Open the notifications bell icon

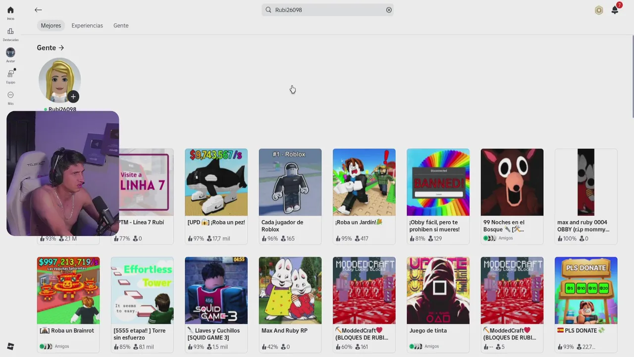pyautogui.click(x=615, y=10)
